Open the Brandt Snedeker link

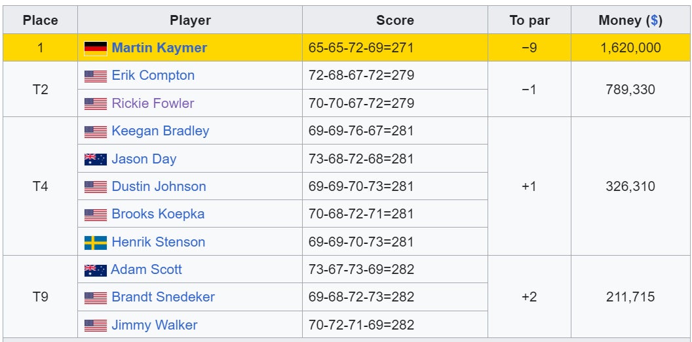click(x=163, y=297)
